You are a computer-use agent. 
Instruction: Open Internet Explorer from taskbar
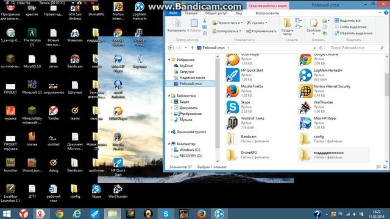(x=77, y=214)
